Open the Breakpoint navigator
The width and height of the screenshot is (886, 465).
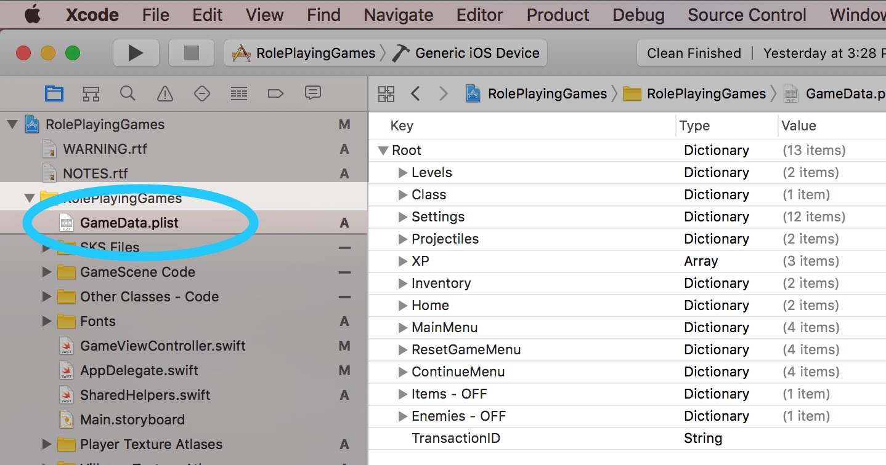click(275, 93)
